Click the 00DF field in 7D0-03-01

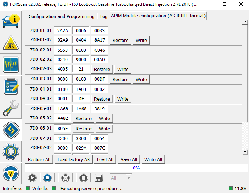pos(100,79)
